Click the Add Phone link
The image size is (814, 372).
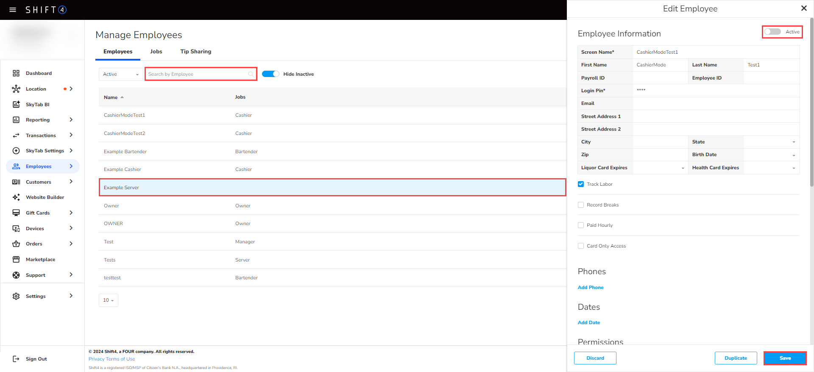coord(591,287)
